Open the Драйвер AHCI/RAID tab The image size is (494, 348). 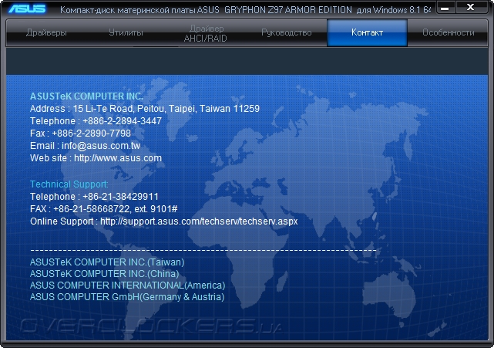[206, 33]
